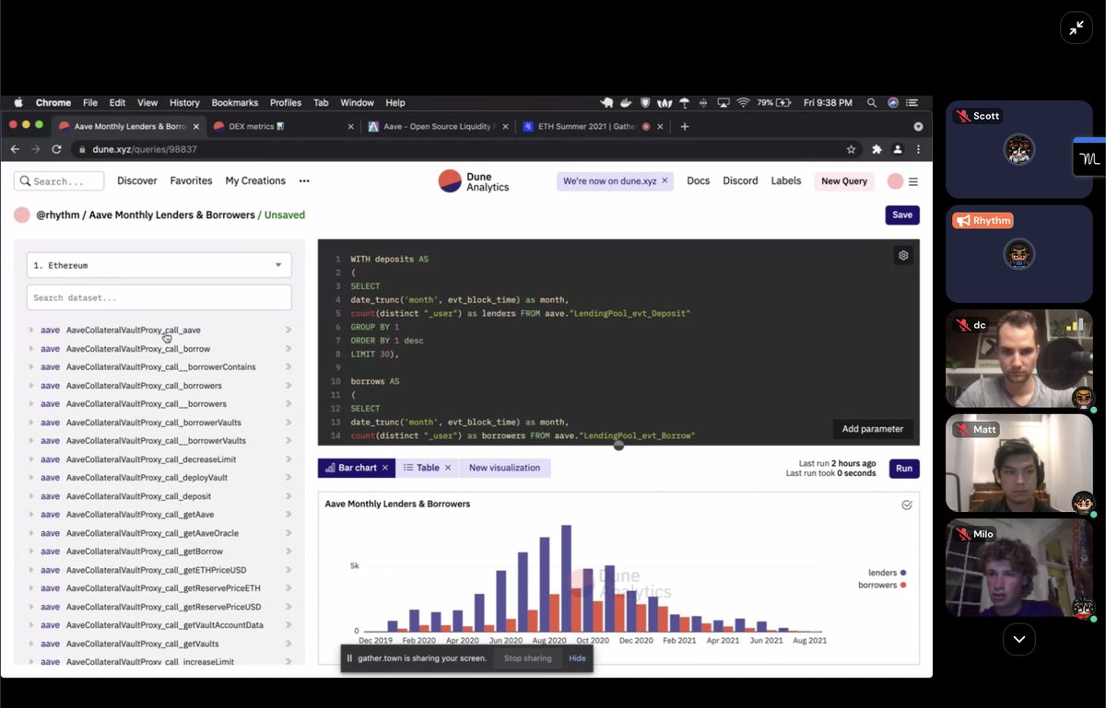Click the battery indicator in the menu bar
Image resolution: width=1106 pixels, height=708 pixels.
pos(775,103)
